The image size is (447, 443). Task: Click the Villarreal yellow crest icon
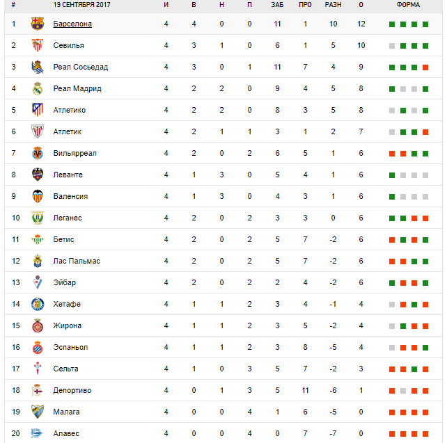pos(38,153)
